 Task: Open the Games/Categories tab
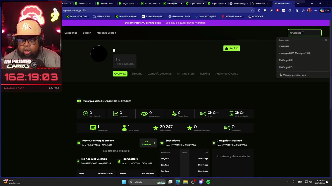click(x=160, y=74)
